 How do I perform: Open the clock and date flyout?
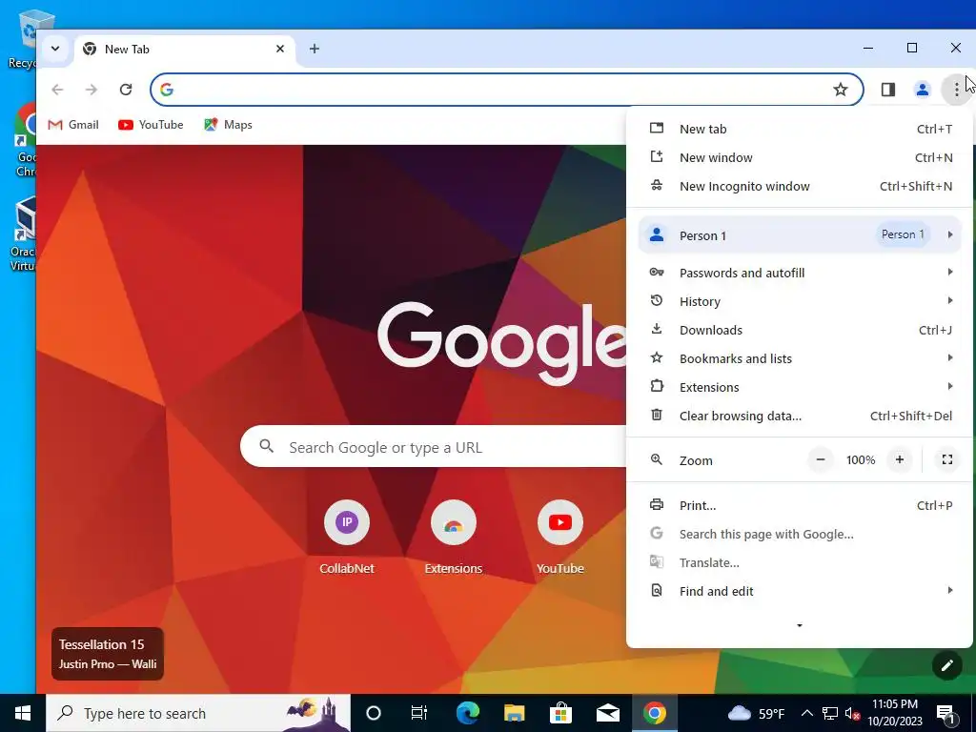pos(894,713)
